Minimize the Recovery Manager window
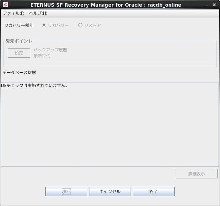220x206 pixels. (x=206, y=5)
